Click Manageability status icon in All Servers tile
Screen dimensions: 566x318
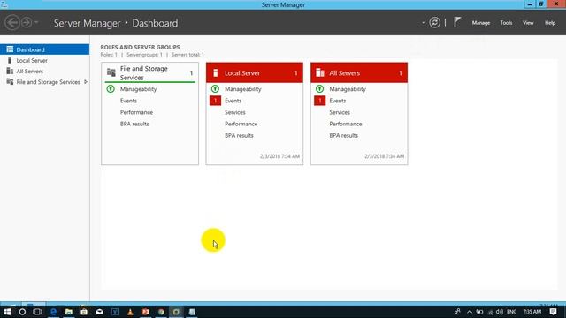pyautogui.click(x=320, y=88)
